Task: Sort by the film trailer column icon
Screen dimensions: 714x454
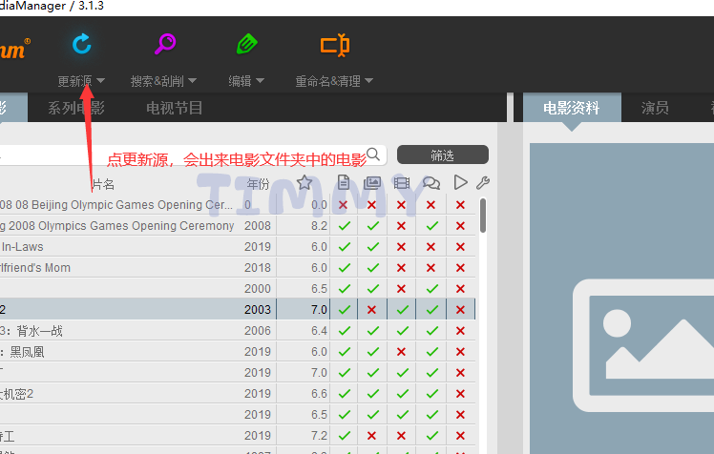Action: click(402, 183)
